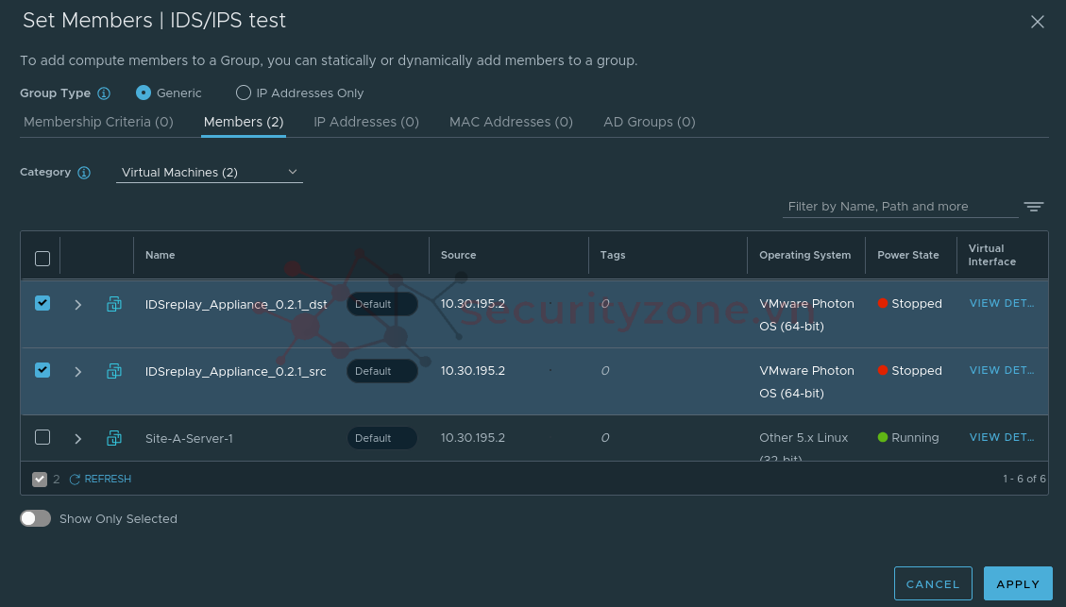View details link for IDSreplay_Appliance_0.2.1_src

coord(1002,370)
